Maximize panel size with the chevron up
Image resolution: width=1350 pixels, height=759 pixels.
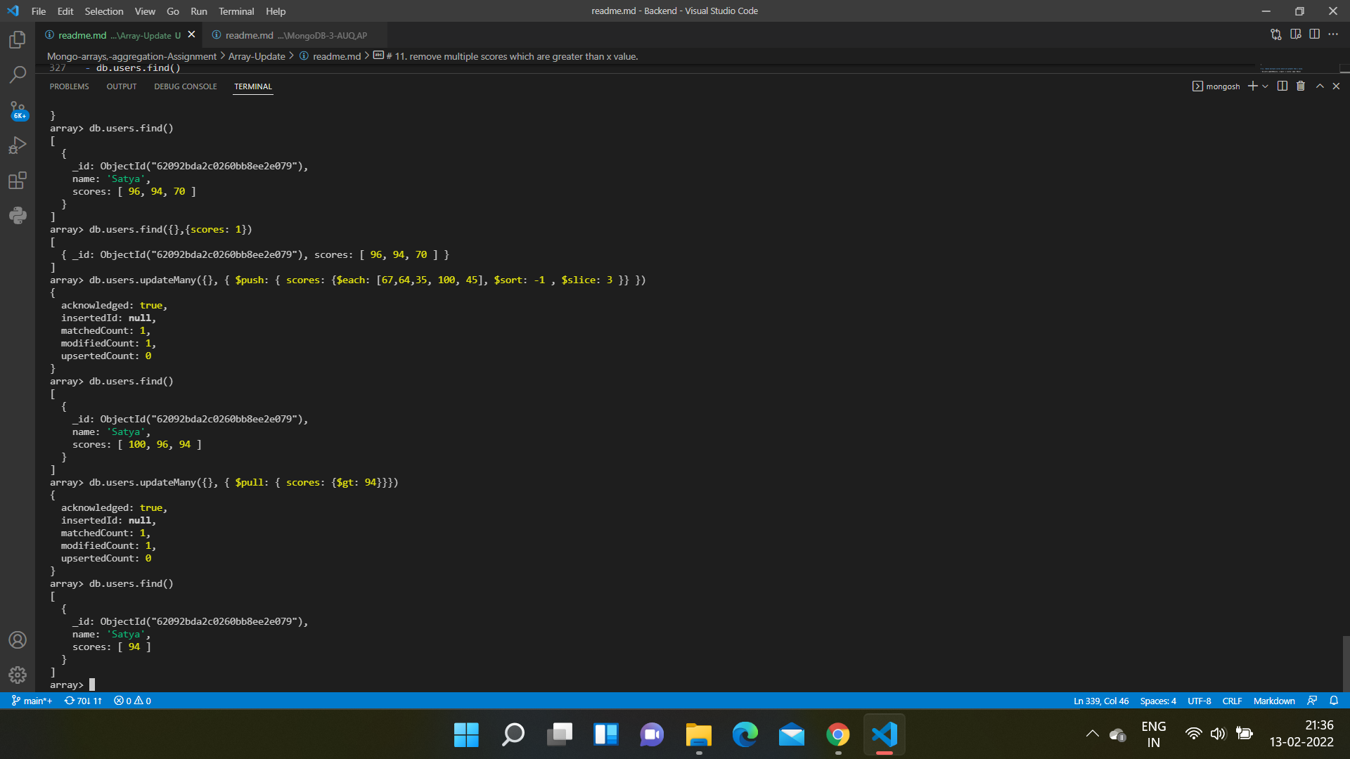[x=1320, y=86]
